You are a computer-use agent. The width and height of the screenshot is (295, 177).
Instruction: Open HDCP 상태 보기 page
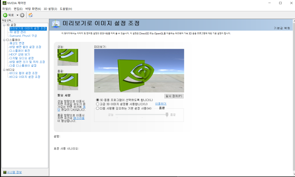20,54
